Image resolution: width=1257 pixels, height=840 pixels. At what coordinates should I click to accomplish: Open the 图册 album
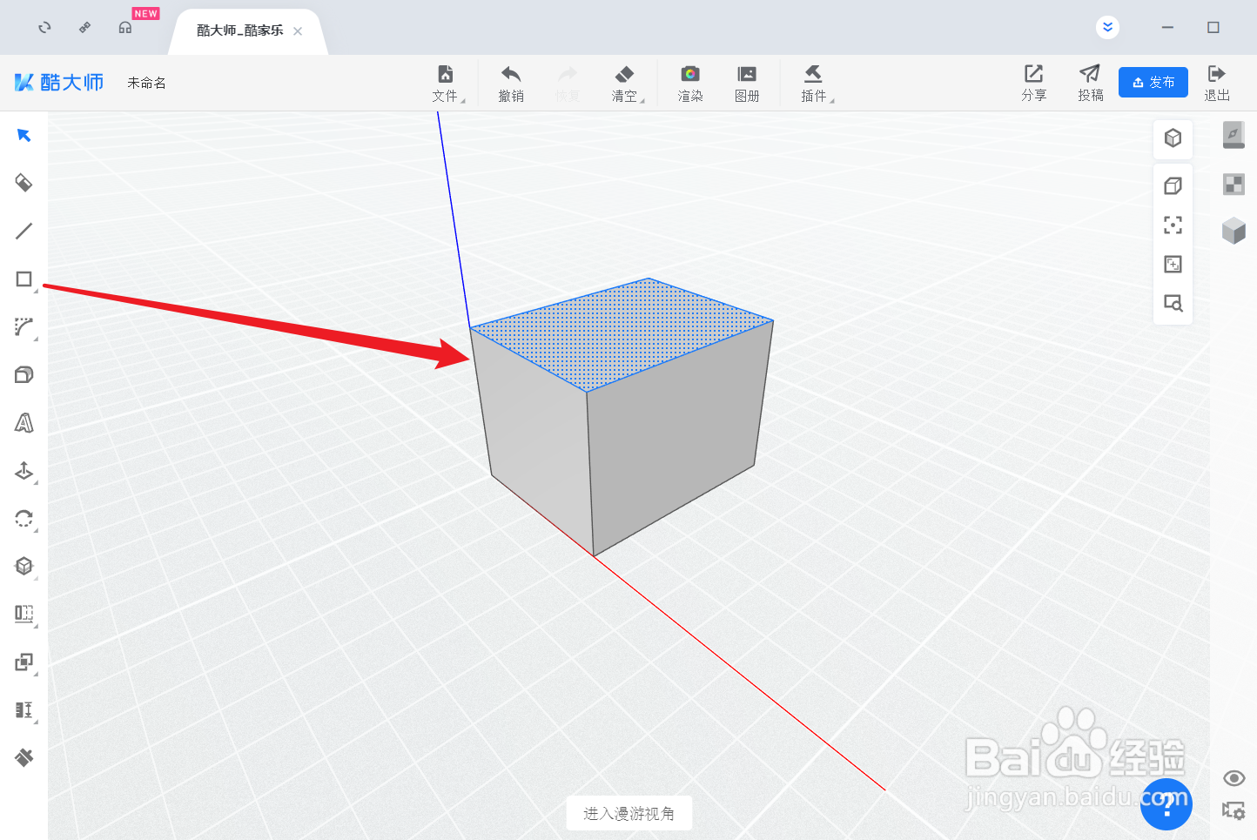tap(747, 84)
